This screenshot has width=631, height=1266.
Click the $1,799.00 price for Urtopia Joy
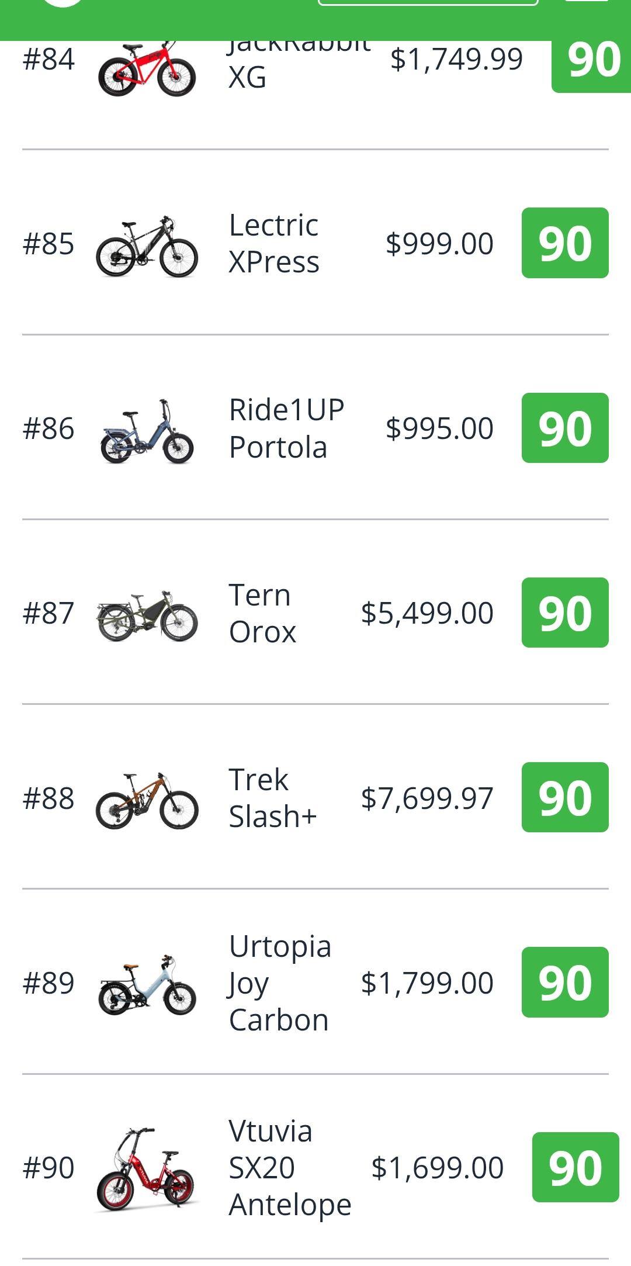coord(427,983)
